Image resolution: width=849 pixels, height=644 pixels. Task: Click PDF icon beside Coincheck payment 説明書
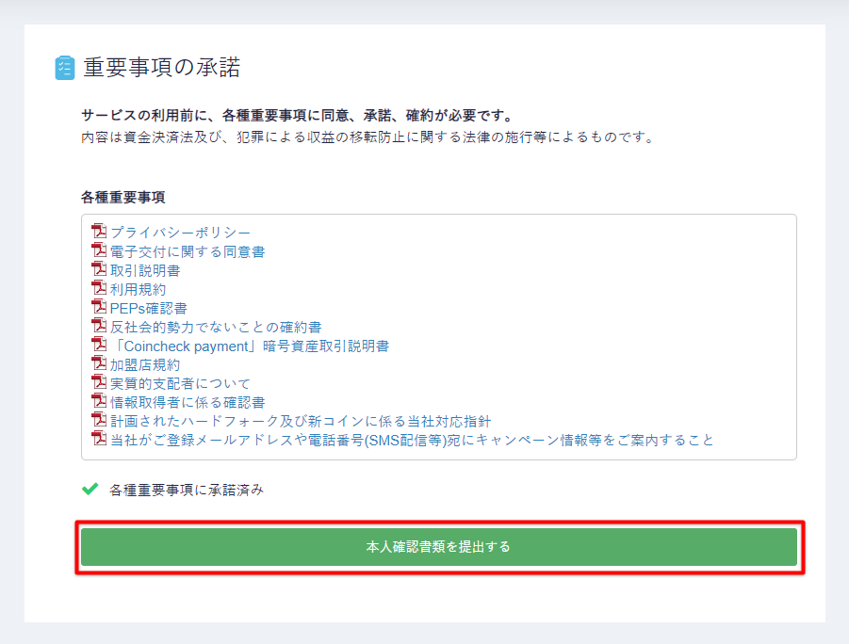[99, 345]
